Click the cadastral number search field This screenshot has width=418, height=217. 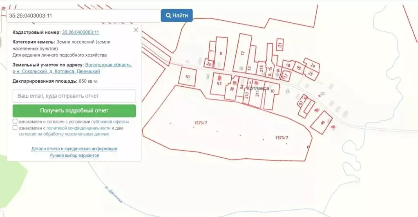pyautogui.click(x=83, y=16)
